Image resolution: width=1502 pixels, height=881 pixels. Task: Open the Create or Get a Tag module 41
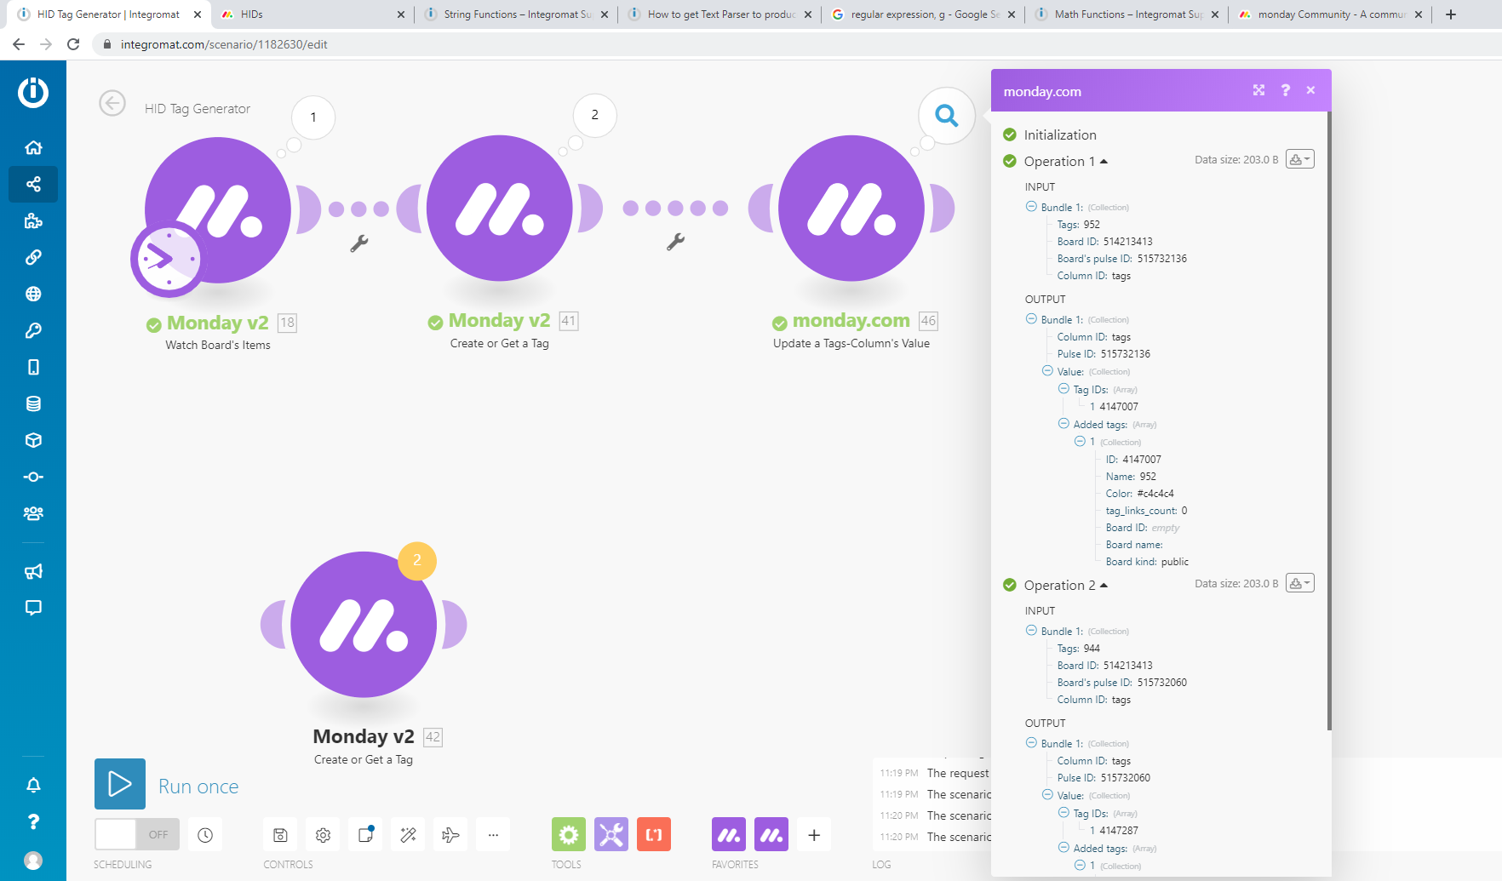point(500,209)
